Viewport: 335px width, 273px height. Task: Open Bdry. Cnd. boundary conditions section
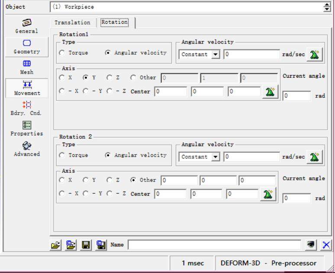tap(26, 108)
